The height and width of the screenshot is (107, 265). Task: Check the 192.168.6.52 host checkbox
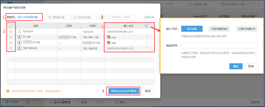point(11,48)
